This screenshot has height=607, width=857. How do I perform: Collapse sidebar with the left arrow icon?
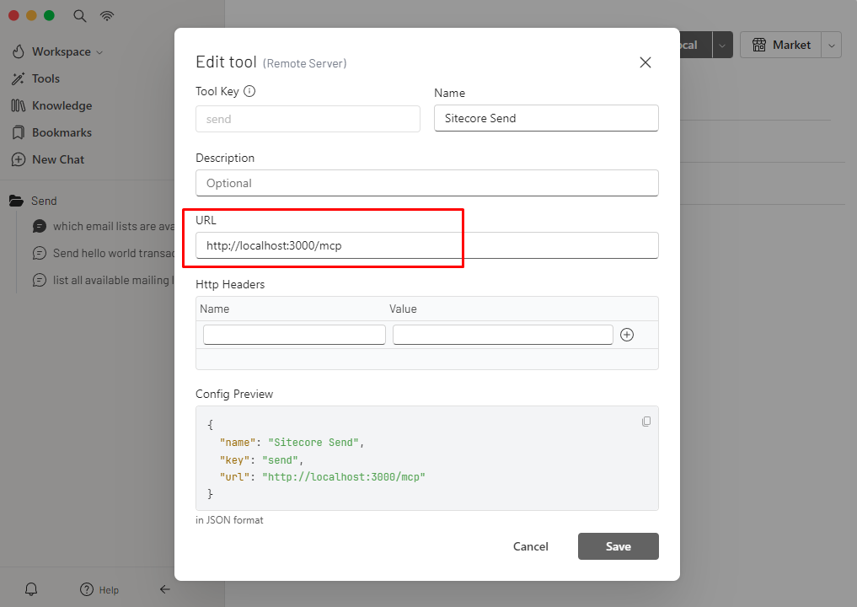(165, 589)
